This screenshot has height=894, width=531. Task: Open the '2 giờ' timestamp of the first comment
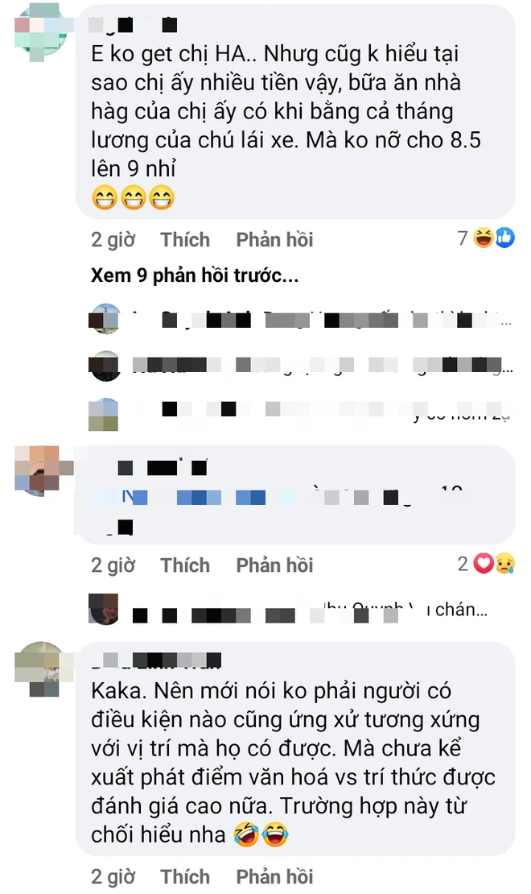(x=113, y=239)
